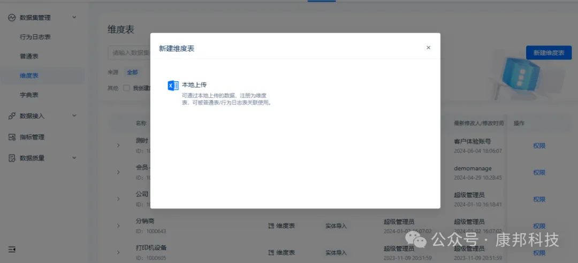The image size is (578, 263).
Task: Open 字典表 in the sidebar
Action: (x=29, y=95)
